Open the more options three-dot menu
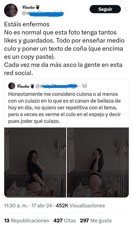 tap(126, 9)
